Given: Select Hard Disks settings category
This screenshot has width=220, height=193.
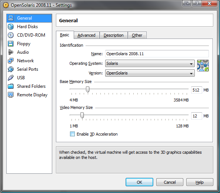Looking at the screenshot, I should (29, 27).
